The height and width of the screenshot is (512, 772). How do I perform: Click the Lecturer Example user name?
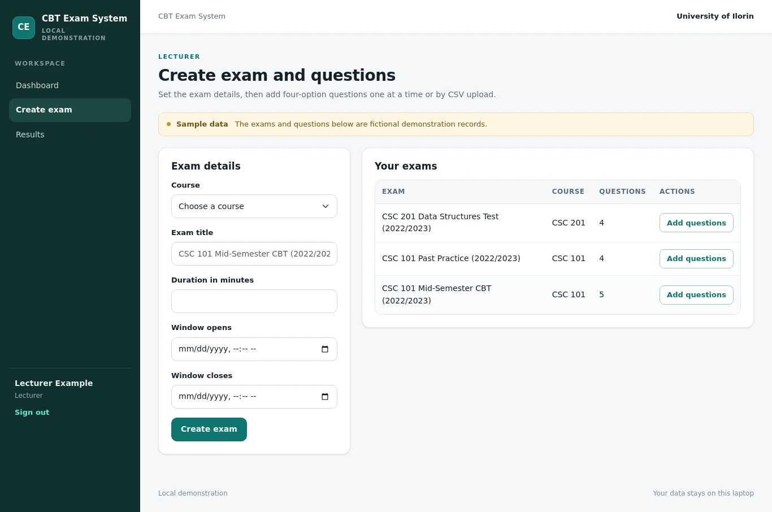tap(54, 383)
